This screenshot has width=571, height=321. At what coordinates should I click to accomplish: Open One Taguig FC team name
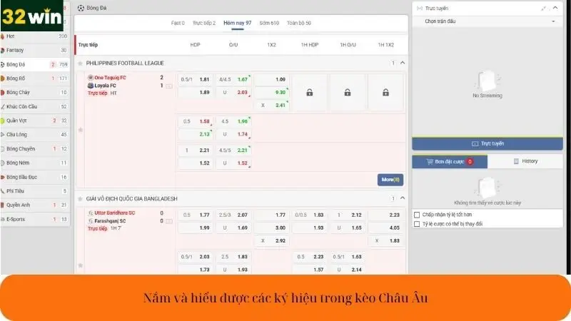[110, 78]
